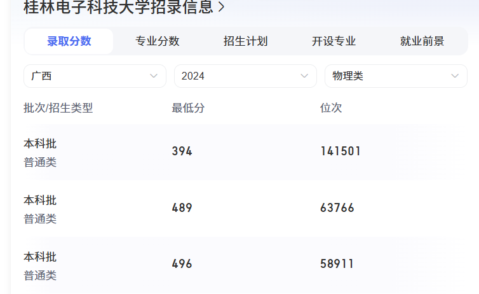479x294 pixels.
Task: Click the chevron in the 2024 selector
Action: pyautogui.click(x=304, y=76)
